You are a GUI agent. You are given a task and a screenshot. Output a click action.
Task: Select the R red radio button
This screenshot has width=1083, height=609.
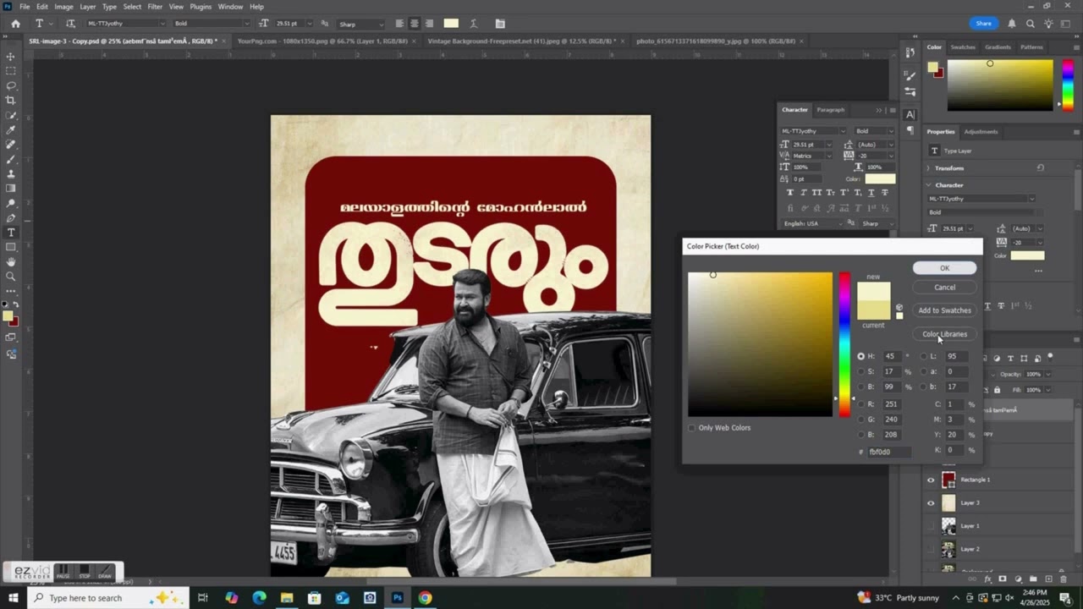coord(861,404)
